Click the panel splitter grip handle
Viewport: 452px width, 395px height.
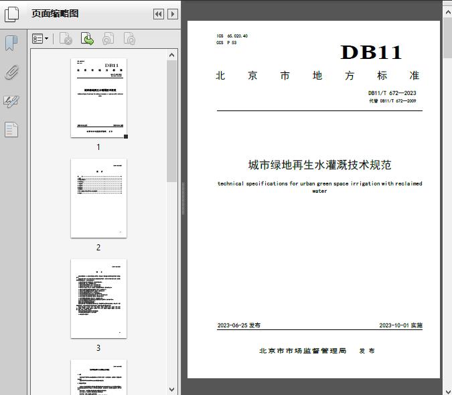(183, 199)
